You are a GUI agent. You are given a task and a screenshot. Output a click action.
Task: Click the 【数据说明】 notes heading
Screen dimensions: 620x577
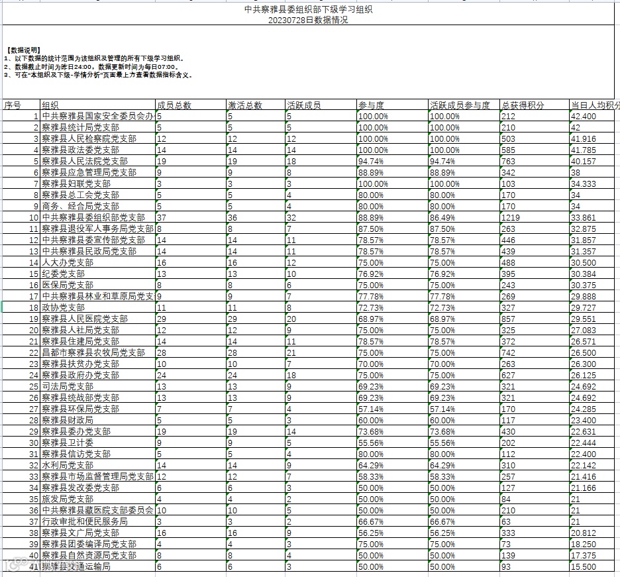(x=24, y=50)
